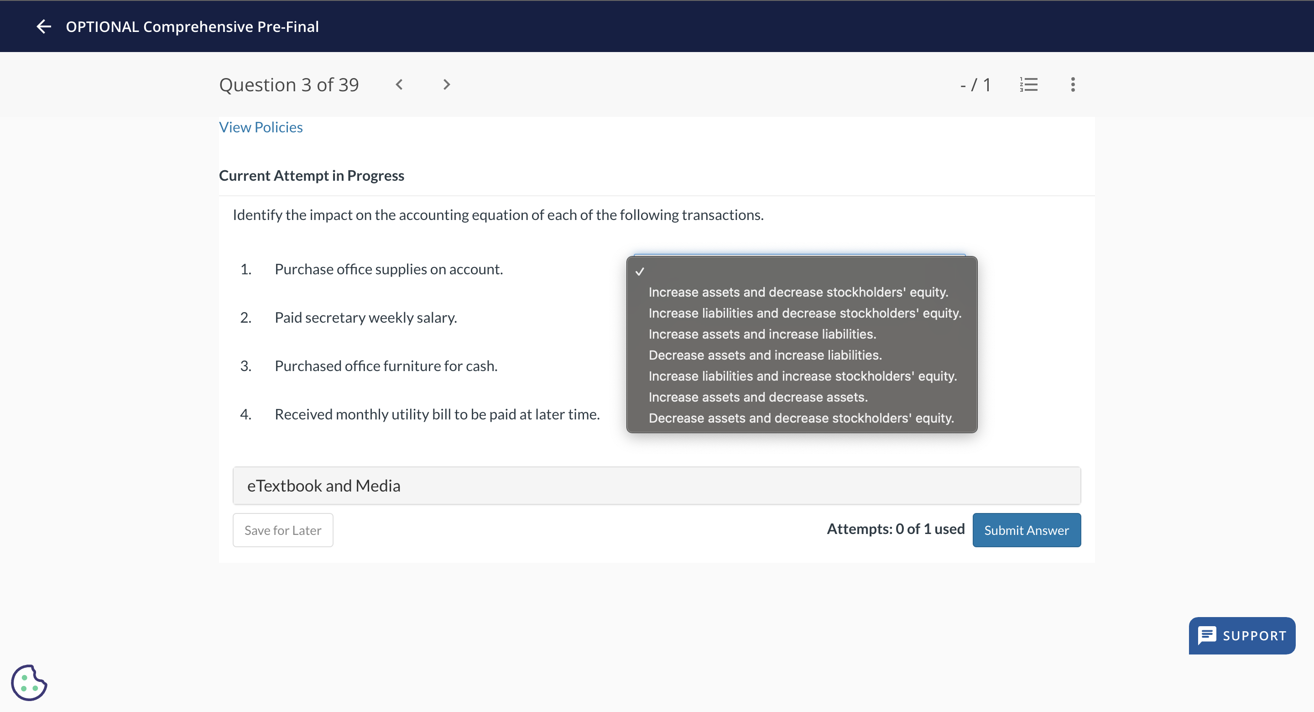
Task: Click Save for Later button
Action: coord(282,530)
